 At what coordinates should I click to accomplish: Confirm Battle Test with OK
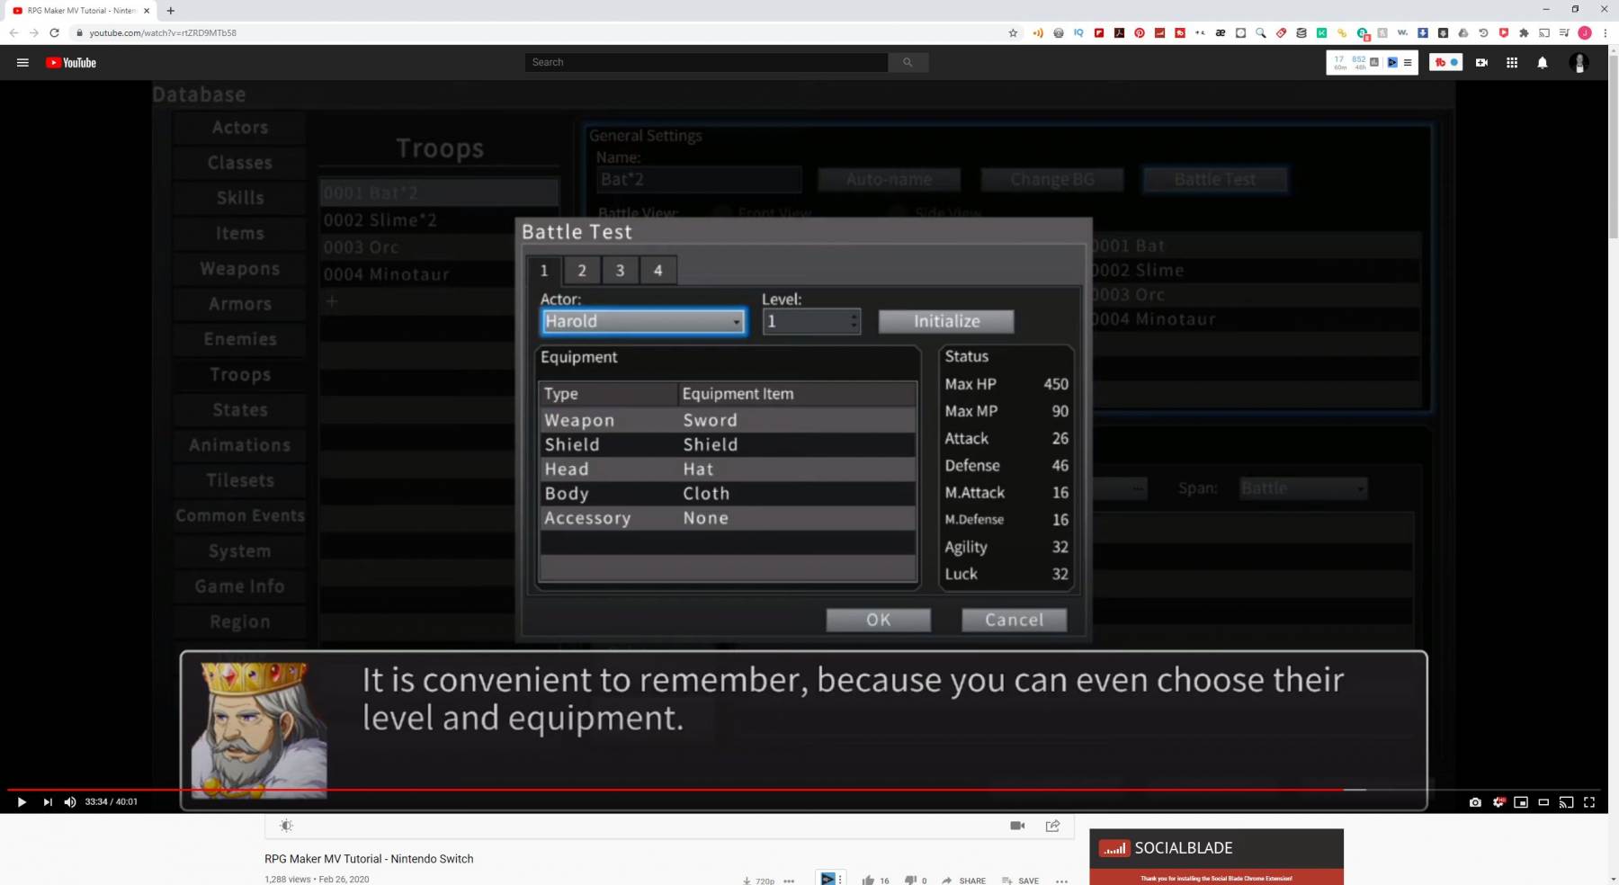879,620
